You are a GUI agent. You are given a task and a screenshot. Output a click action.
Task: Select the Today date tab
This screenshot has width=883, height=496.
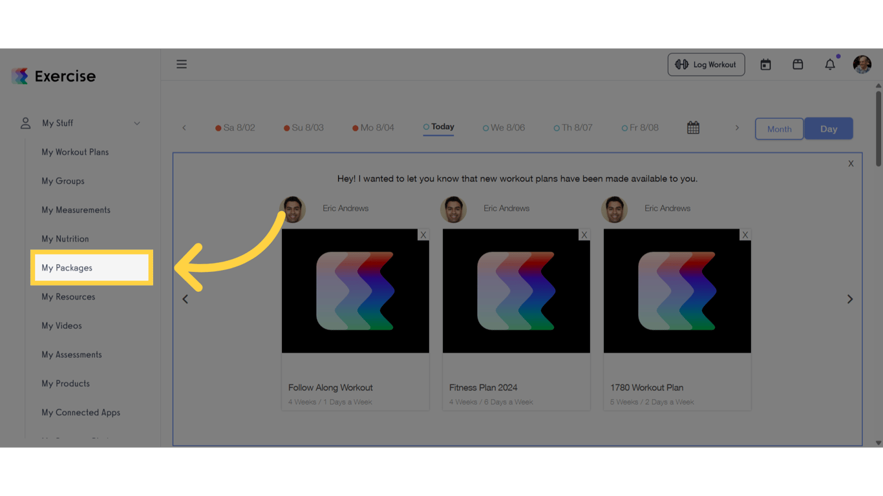tap(439, 127)
